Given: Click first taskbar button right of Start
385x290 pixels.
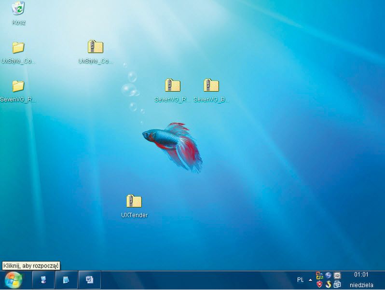Looking at the screenshot, I should coord(43,280).
